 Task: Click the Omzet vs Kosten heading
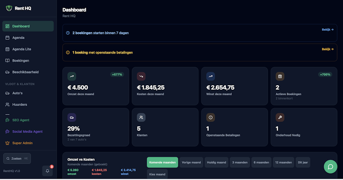pos(81,159)
